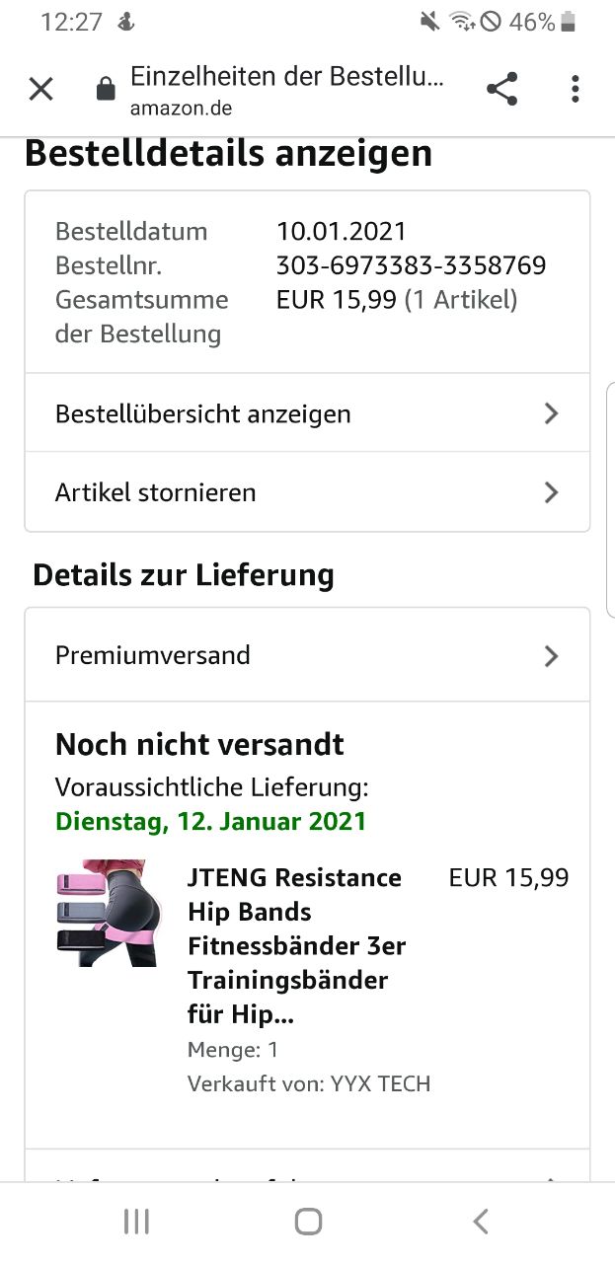615x1263 pixels.
Task: Expand chevron next to Bestellübersicht anzeigen
Action: pyautogui.click(x=551, y=413)
